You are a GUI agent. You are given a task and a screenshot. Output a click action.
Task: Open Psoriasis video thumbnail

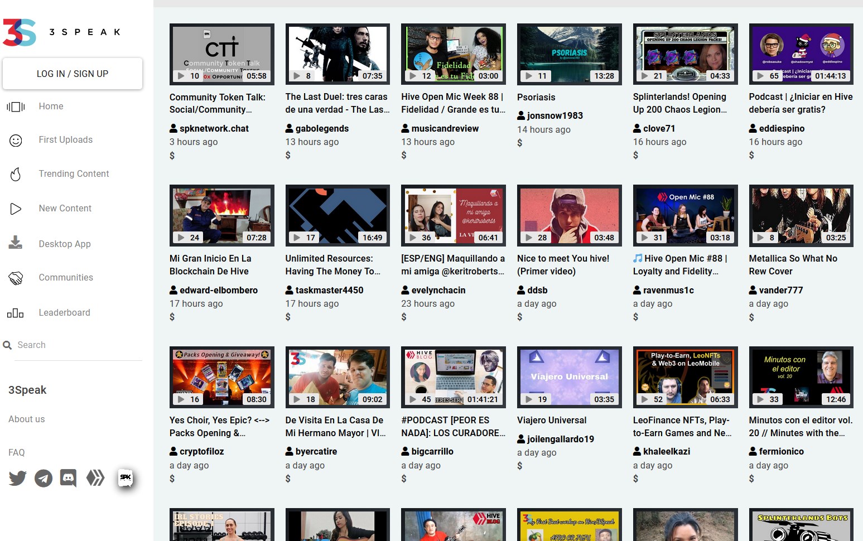coord(570,54)
